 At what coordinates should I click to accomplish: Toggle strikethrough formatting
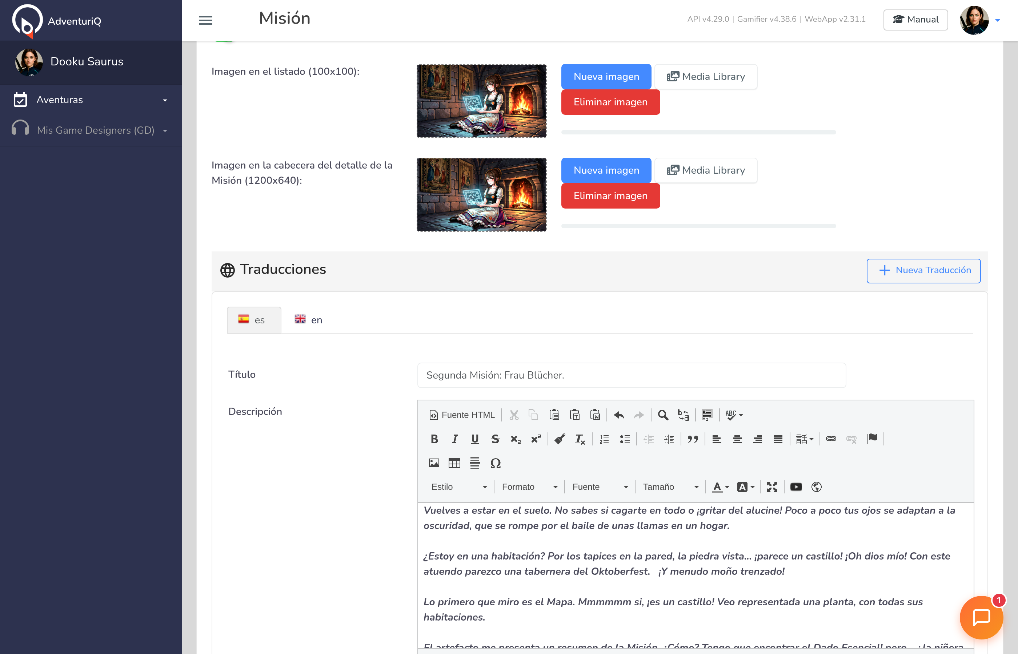click(496, 439)
